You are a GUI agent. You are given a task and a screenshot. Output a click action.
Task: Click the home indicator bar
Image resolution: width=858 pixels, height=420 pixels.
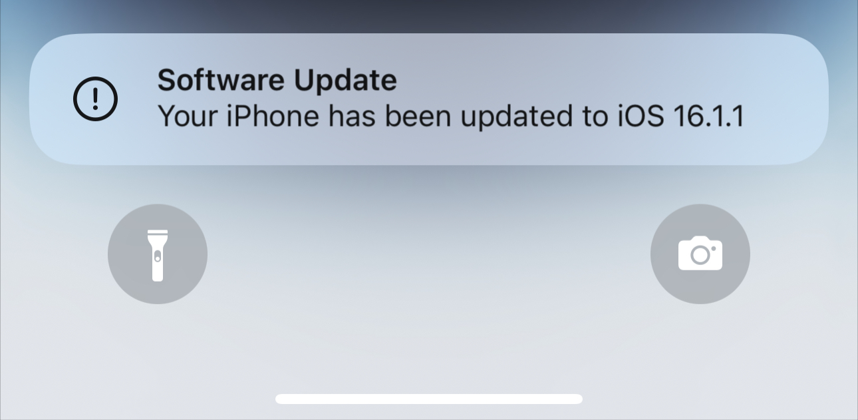click(429, 399)
